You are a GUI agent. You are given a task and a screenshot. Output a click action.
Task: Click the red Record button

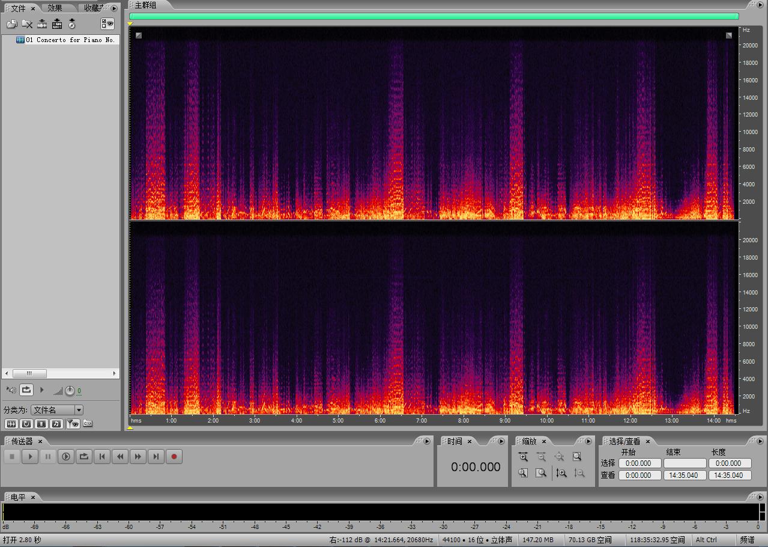click(174, 457)
